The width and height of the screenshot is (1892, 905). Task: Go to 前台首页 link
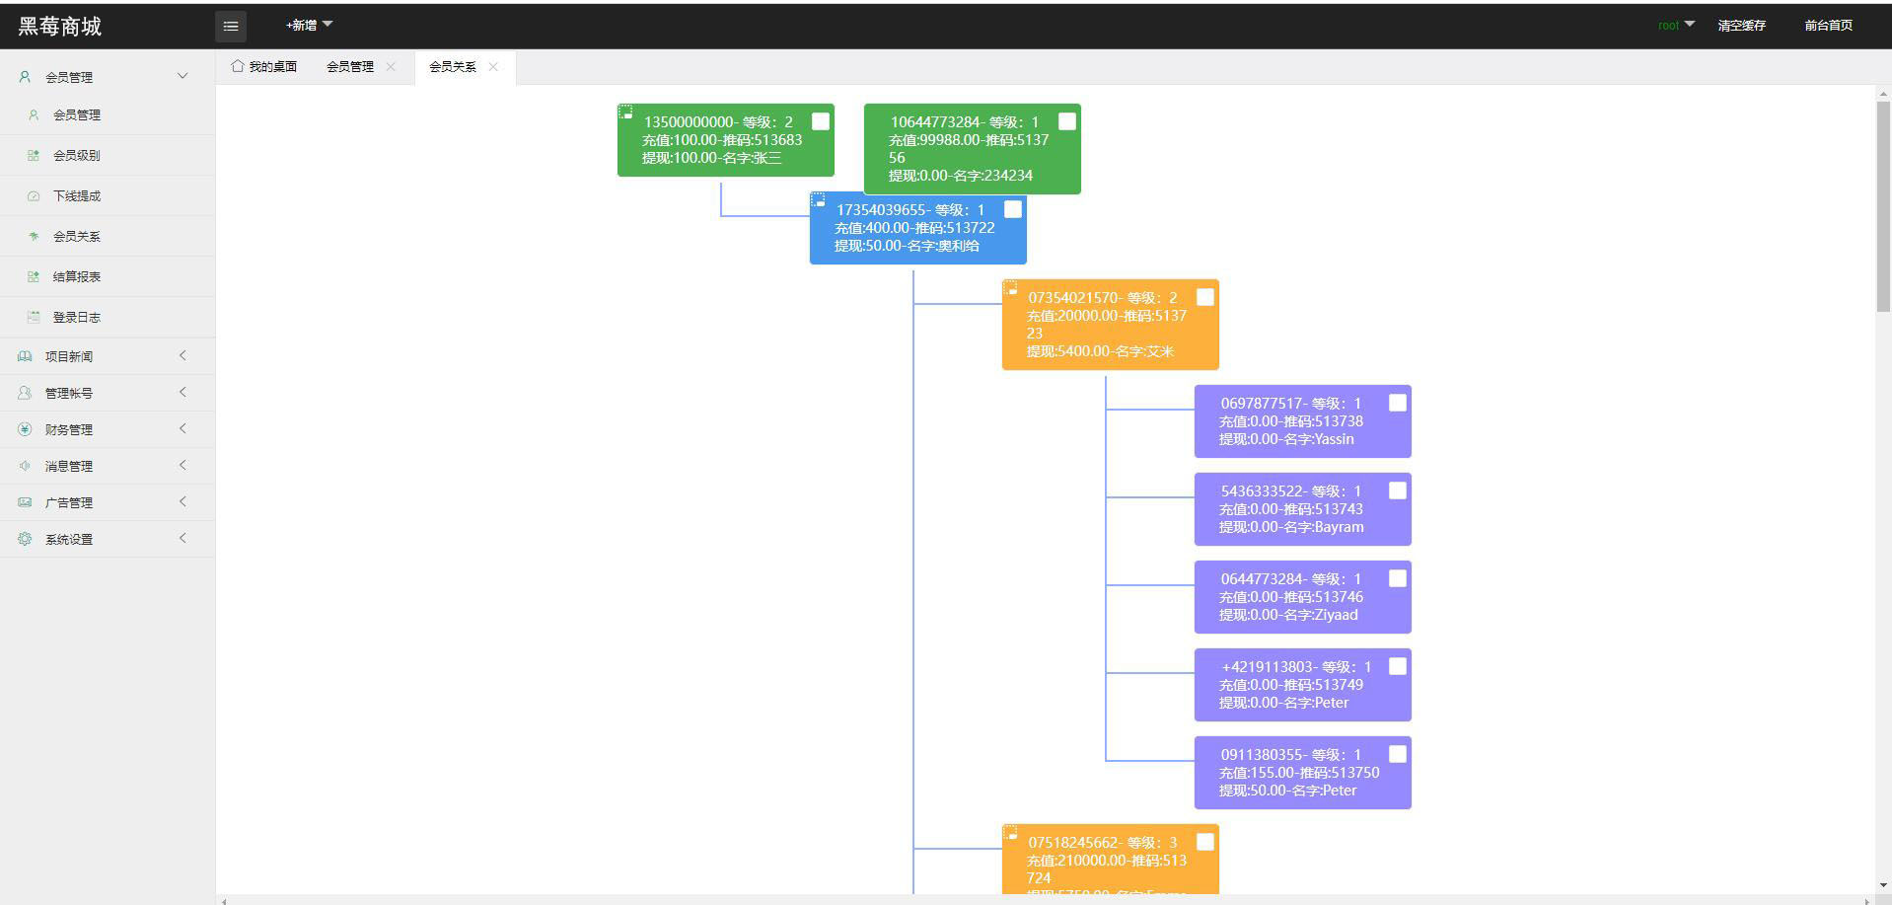(x=1828, y=26)
